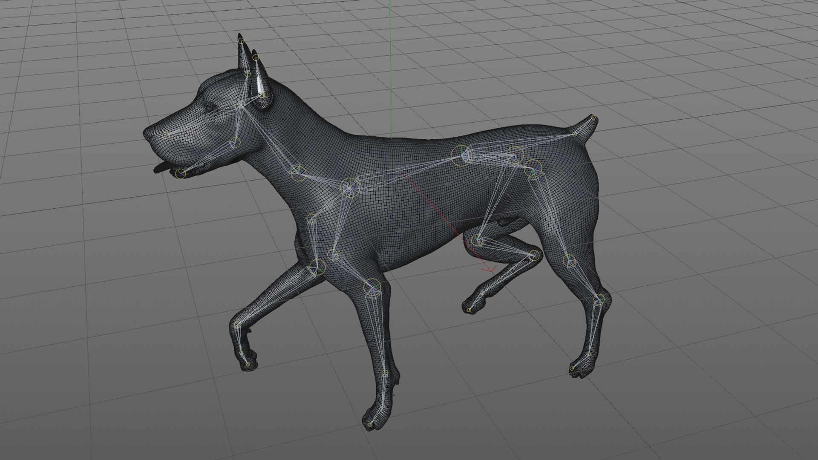Select the lower jaw tip joint near tongue
This screenshot has width=818, height=460.
tap(181, 173)
